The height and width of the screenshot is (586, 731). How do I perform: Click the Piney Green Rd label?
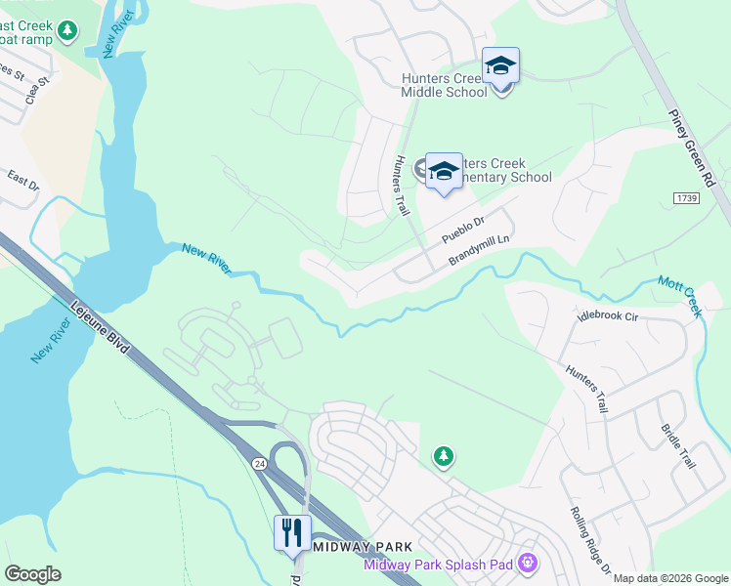pyautogui.click(x=692, y=148)
